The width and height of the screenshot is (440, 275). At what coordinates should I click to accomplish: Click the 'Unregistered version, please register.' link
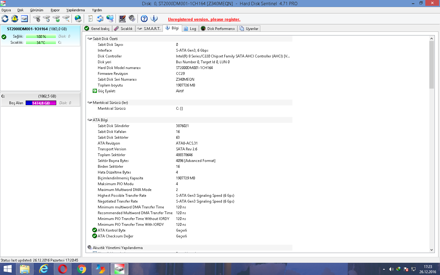[204, 19]
